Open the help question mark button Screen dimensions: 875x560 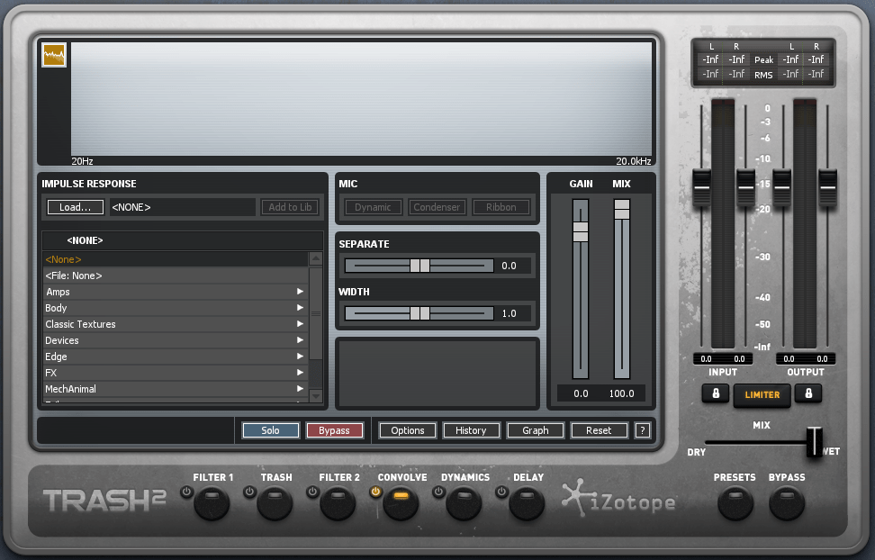pos(642,430)
